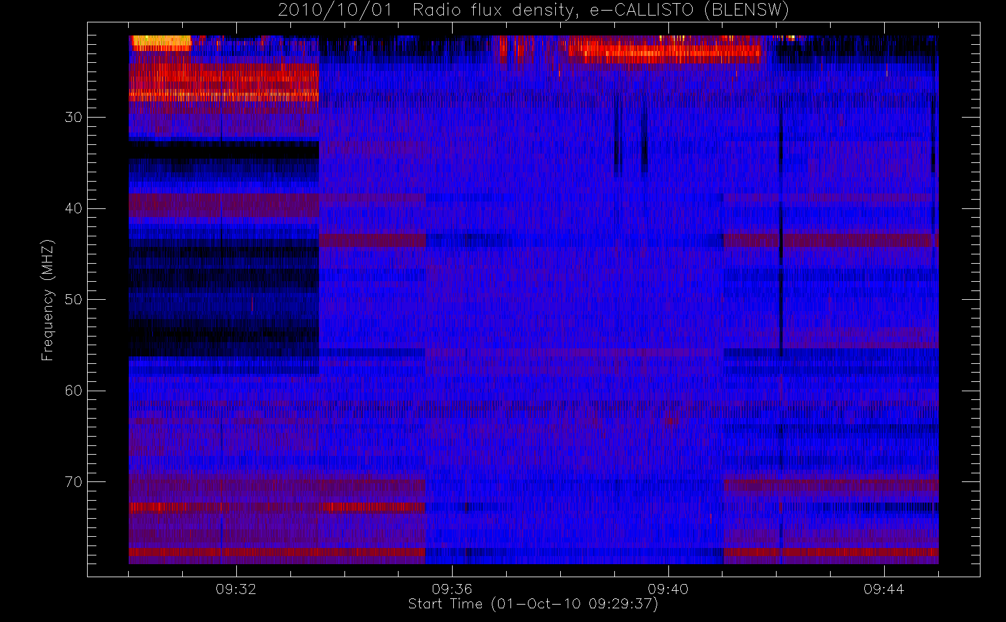This screenshot has height=622, width=1006.
Task: Click the 50 frequency tick label
Action: pyautogui.click(x=73, y=300)
